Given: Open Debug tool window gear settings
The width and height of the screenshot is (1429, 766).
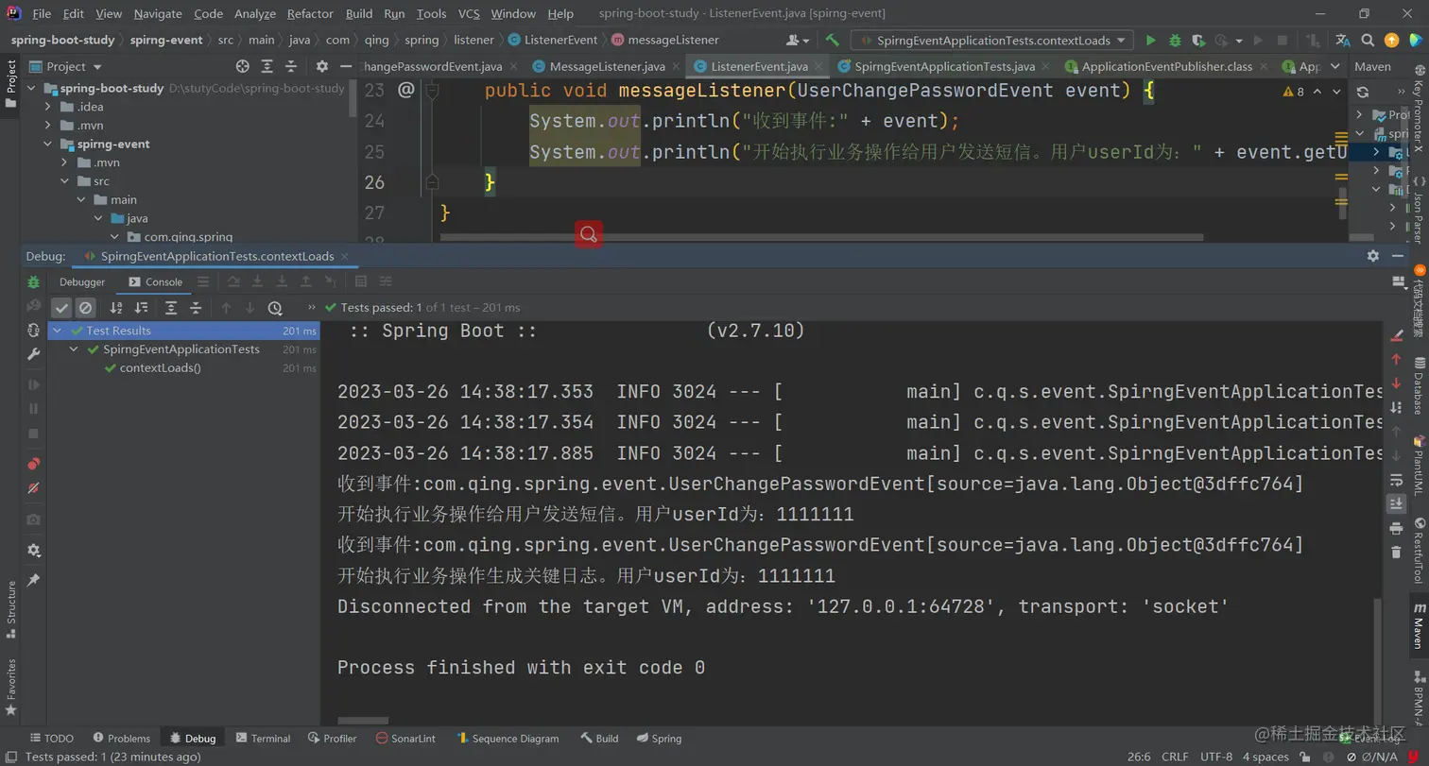Looking at the screenshot, I should coord(1372,256).
